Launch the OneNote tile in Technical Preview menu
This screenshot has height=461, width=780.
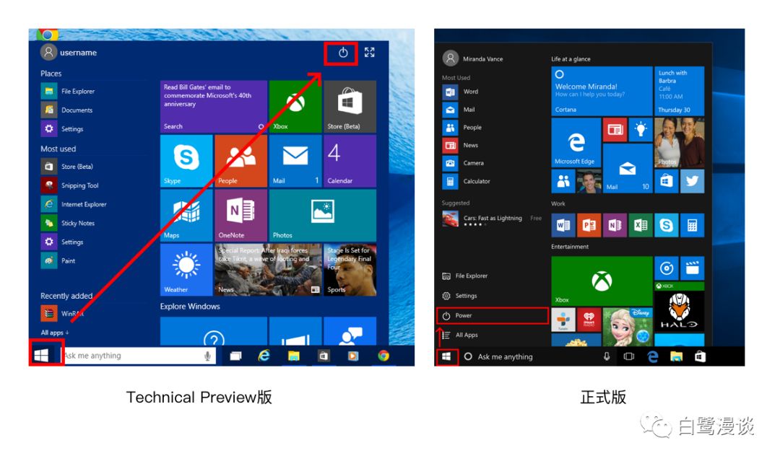[240, 215]
